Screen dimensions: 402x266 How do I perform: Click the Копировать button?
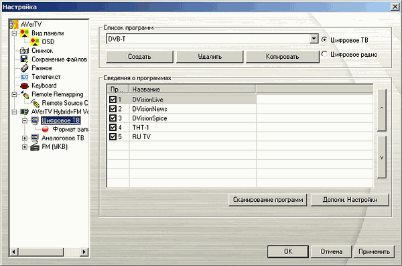pos(282,57)
